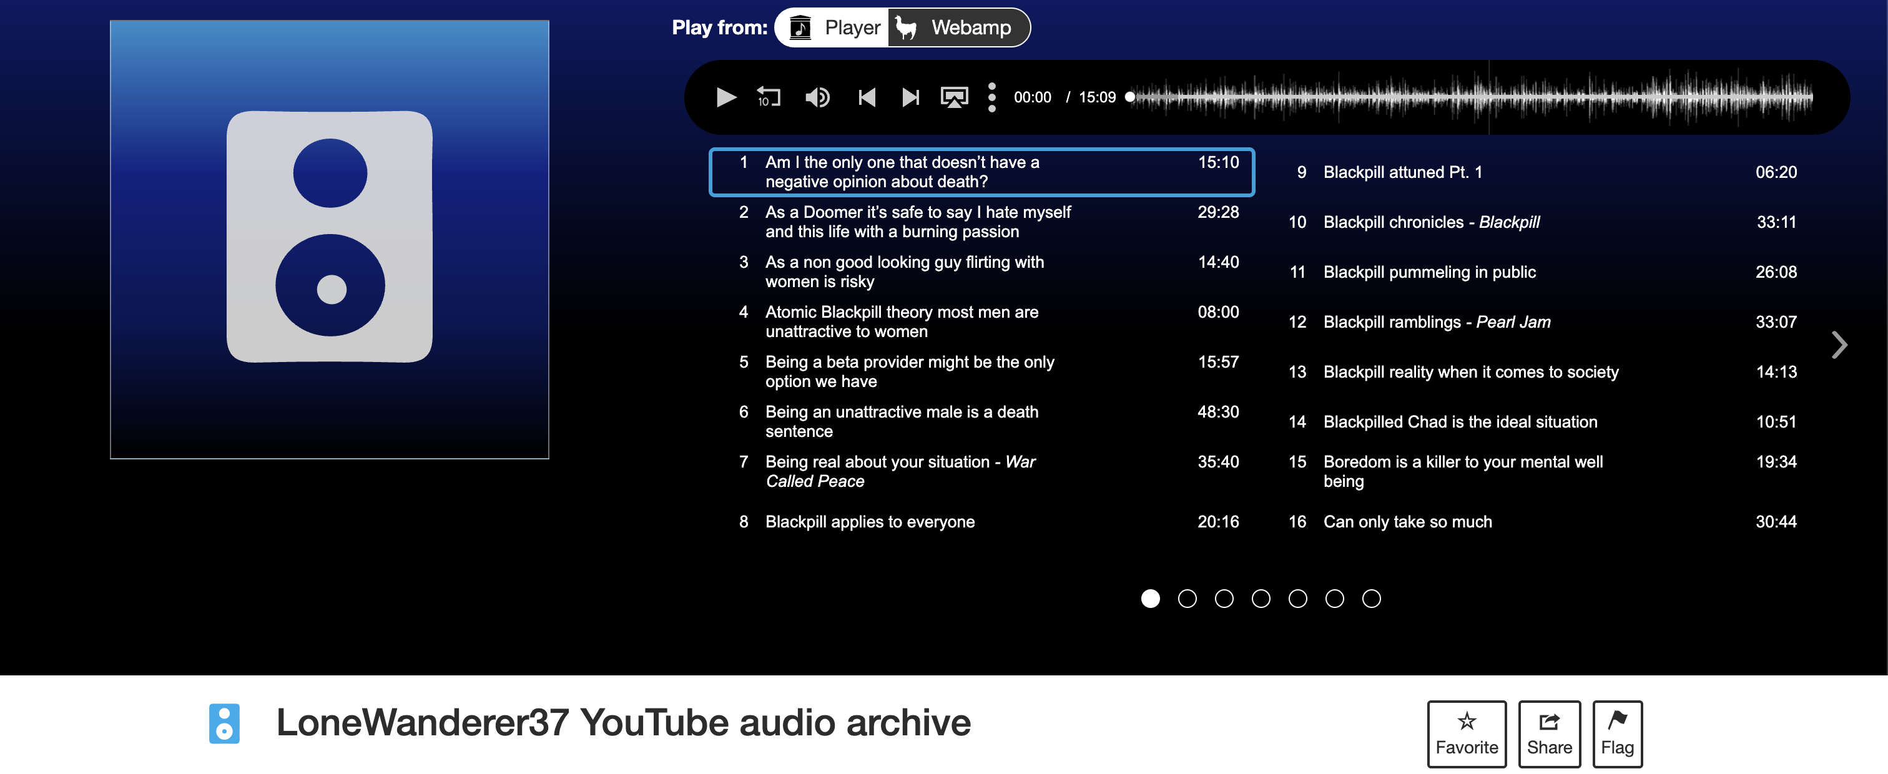
Task: Play track 13 'Blackpill reality'
Action: (x=1539, y=371)
